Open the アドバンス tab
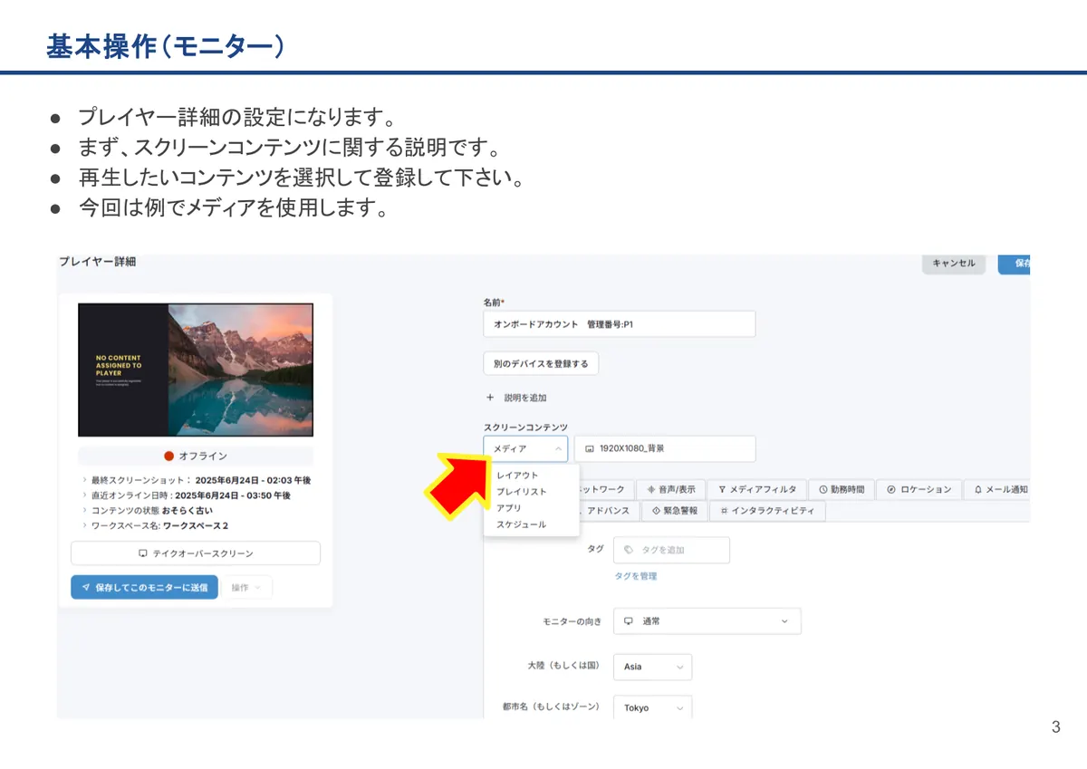Image resolution: width=1087 pixels, height=769 pixels. (x=608, y=511)
